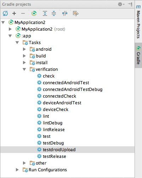Click connectedAndroidTestDebug gear icon
The width and height of the screenshot is (142, 178).
39,89
